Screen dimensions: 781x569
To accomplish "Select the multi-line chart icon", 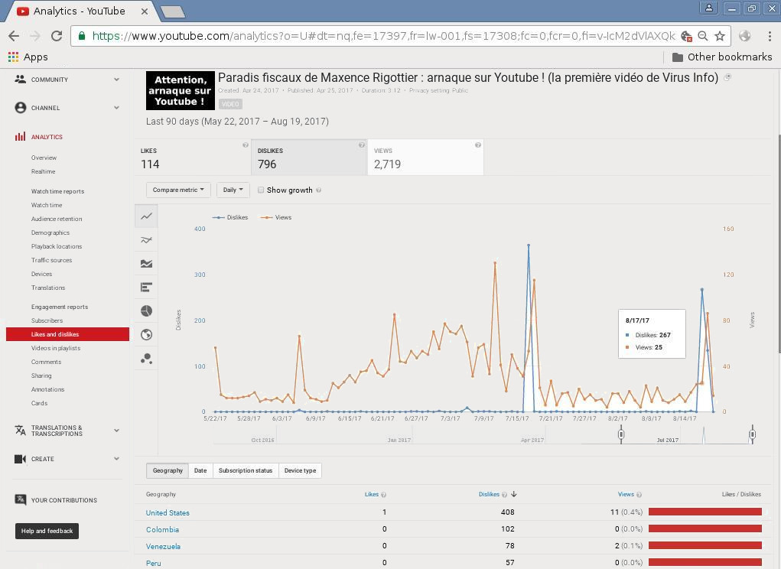I will (146, 240).
